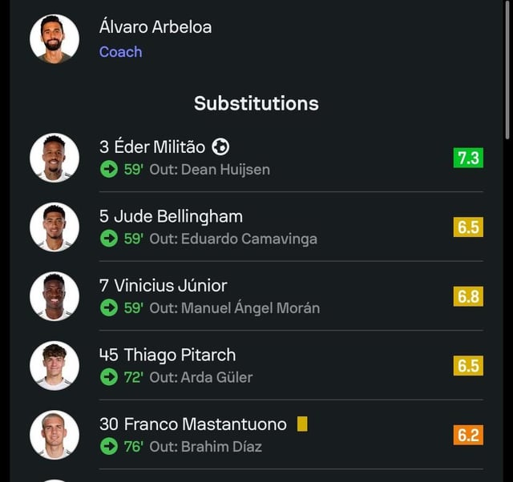Viewport: 513px width, 482px height.
Task: Click the 7.3 rating badge for Militão
Action: tap(468, 159)
